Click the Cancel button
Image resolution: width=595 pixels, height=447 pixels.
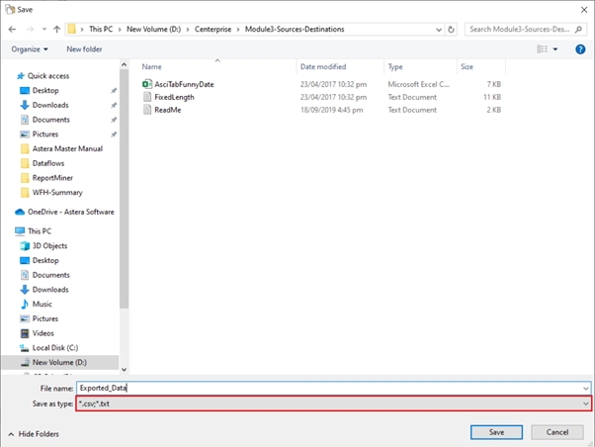(x=557, y=432)
